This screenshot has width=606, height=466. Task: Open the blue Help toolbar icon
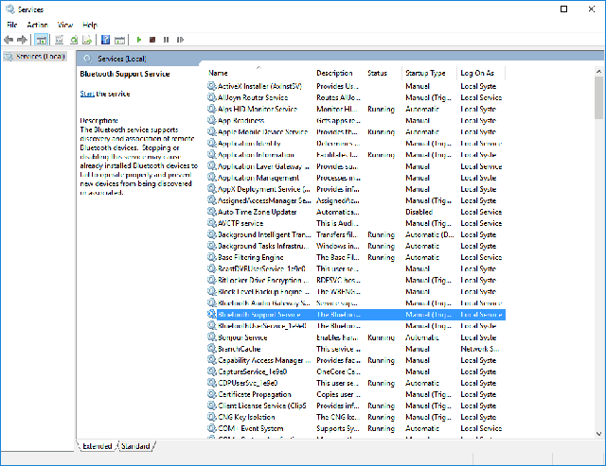point(105,40)
